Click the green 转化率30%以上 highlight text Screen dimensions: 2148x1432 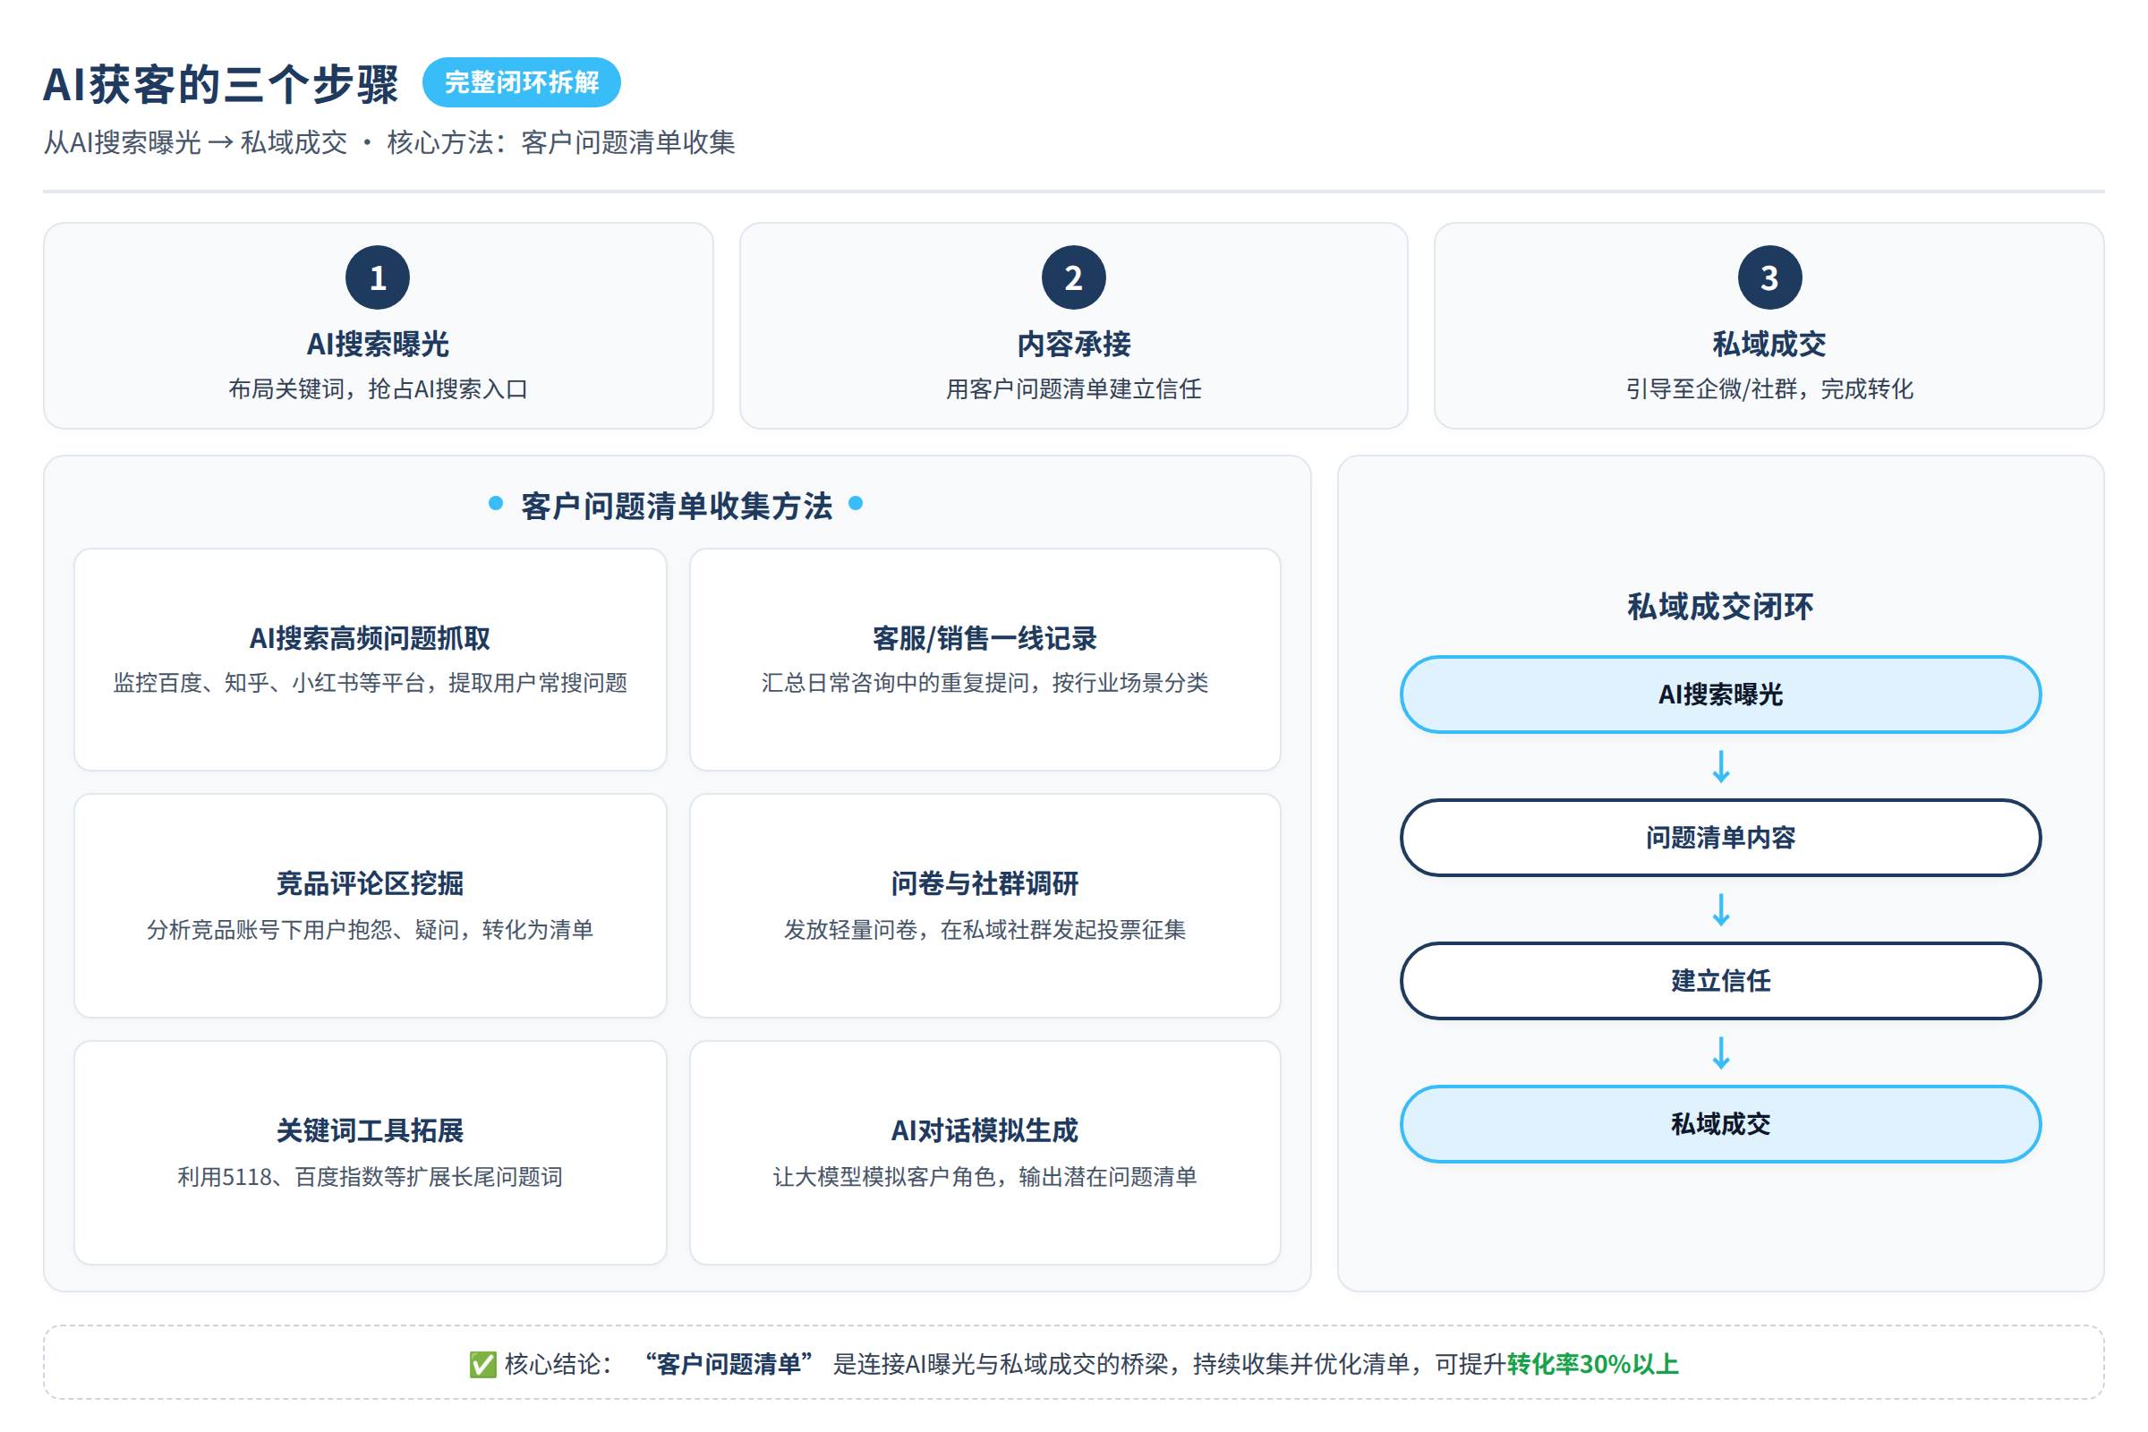[x=1593, y=1364]
